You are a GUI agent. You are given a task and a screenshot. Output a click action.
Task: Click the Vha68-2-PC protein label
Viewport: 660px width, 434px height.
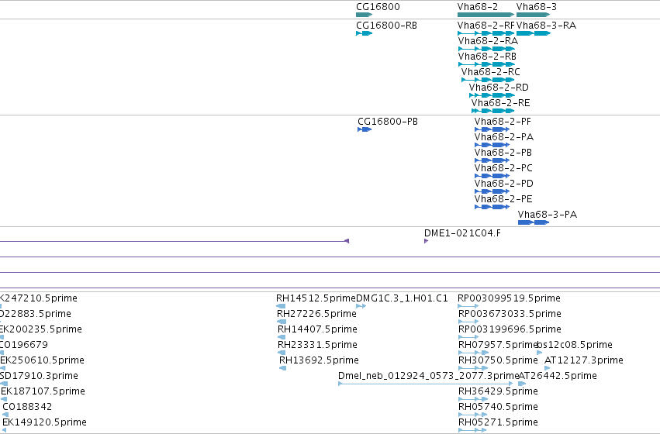tap(503, 168)
